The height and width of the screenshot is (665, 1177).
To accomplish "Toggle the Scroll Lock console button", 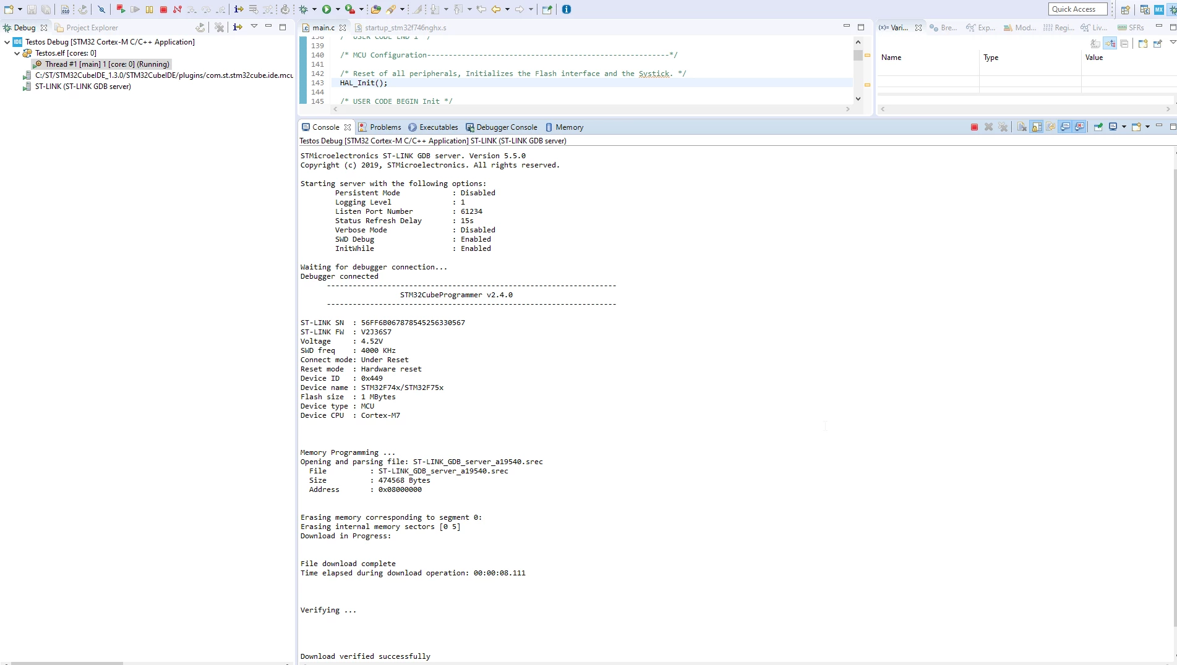I will pos(1037,127).
